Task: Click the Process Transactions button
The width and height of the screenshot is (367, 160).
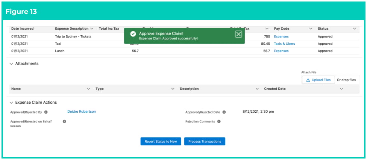Action: [205, 141]
